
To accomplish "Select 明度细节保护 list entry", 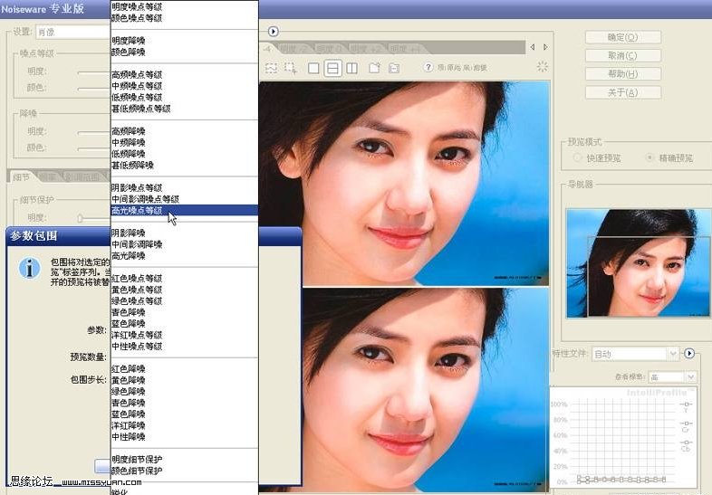I will [185, 459].
